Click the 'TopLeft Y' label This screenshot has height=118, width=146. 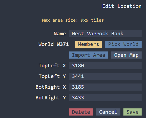pos(52,76)
